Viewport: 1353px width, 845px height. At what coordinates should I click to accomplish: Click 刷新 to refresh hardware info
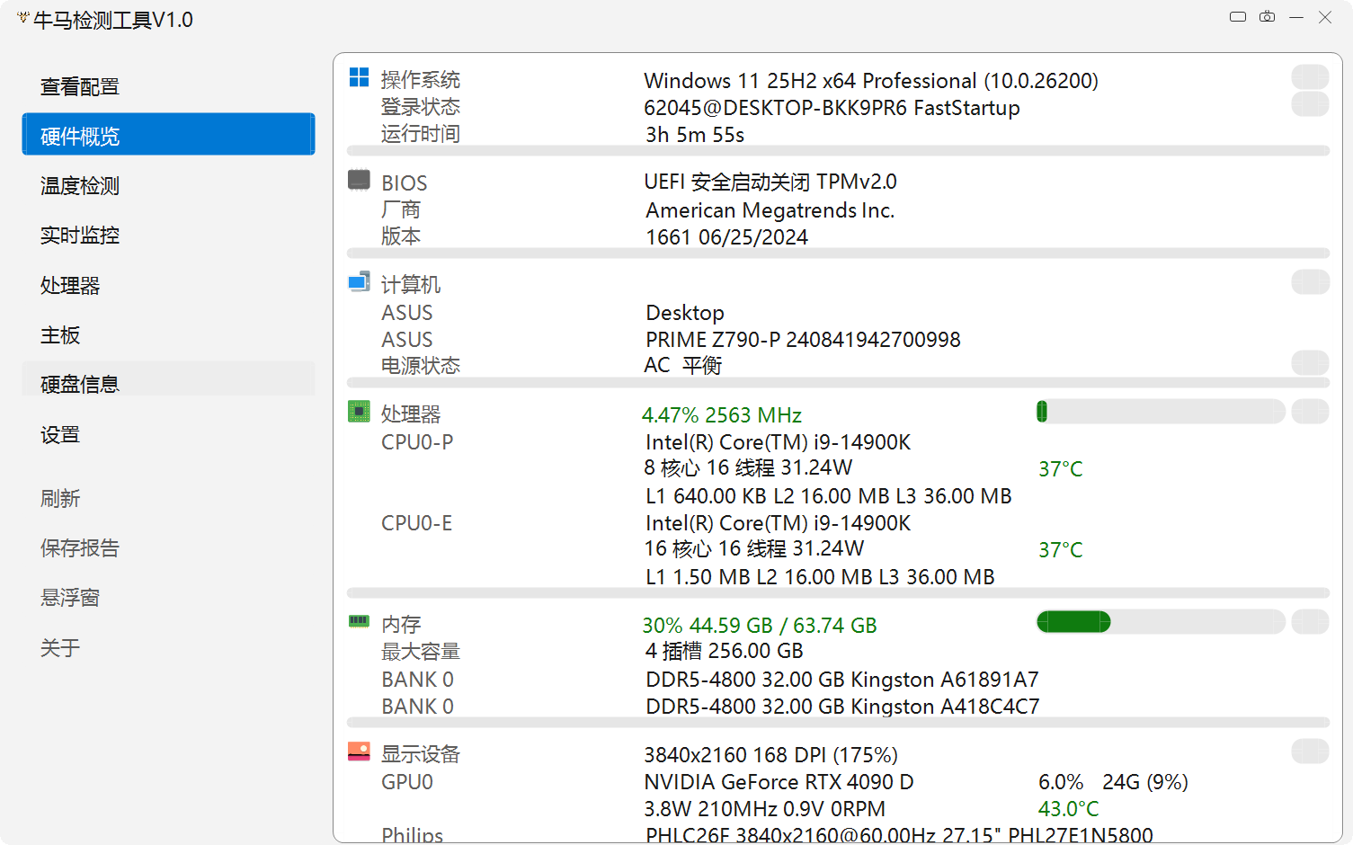click(x=60, y=499)
